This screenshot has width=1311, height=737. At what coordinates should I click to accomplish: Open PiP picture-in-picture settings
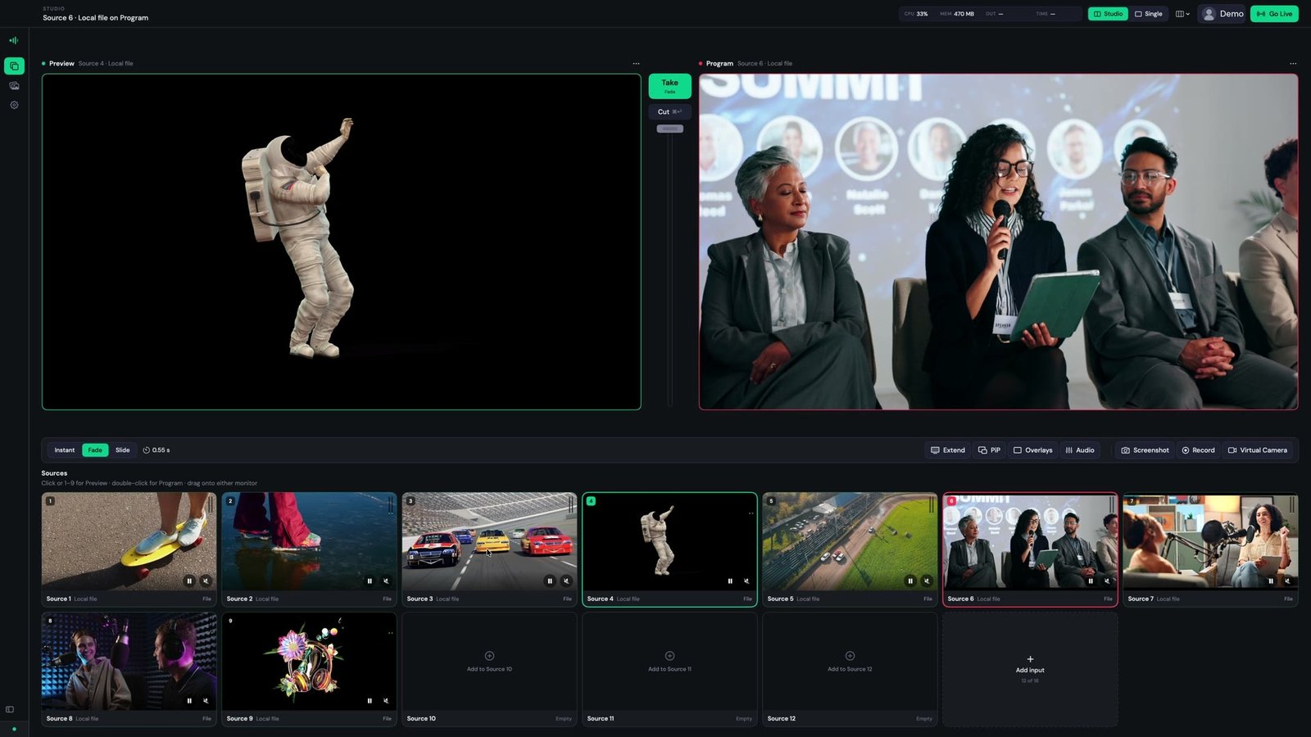[989, 450]
